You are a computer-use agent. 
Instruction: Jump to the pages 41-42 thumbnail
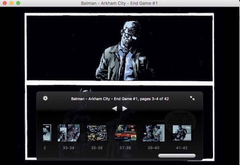click(x=182, y=133)
